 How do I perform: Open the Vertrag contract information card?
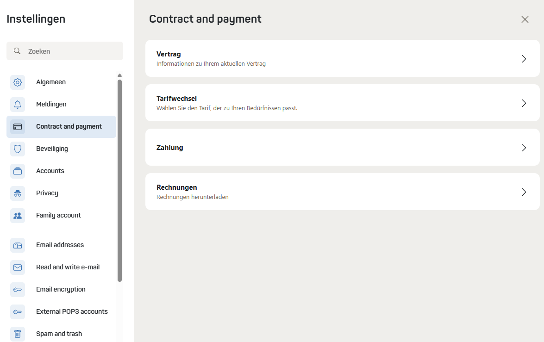(324, 58)
